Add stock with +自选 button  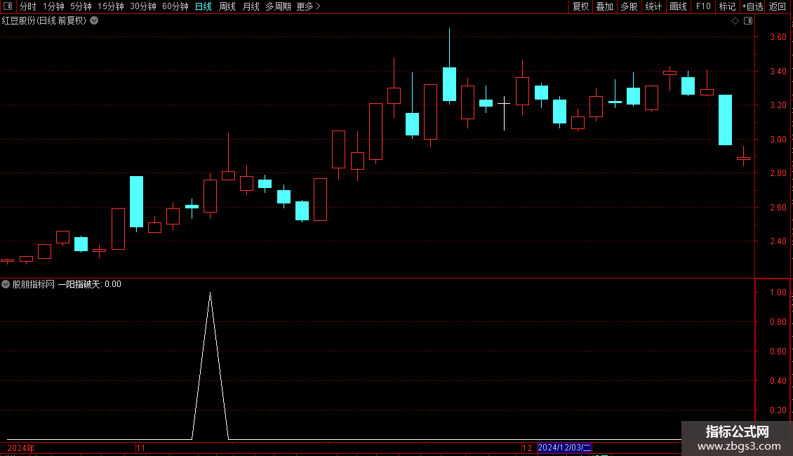point(752,6)
